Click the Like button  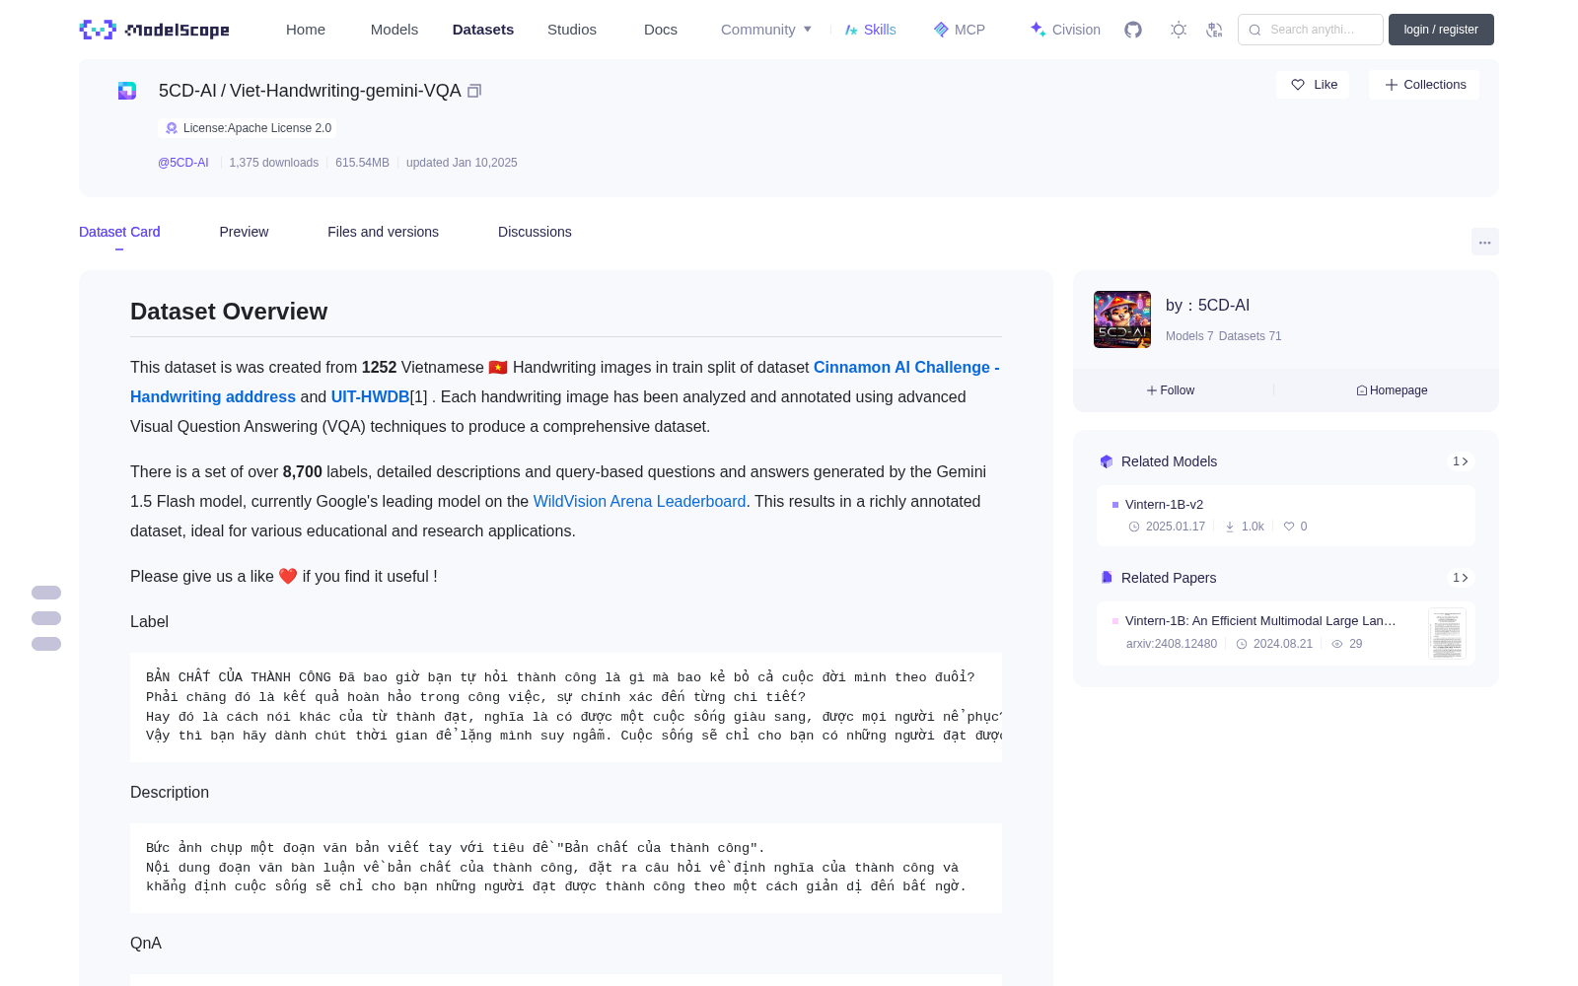pyautogui.click(x=1313, y=85)
